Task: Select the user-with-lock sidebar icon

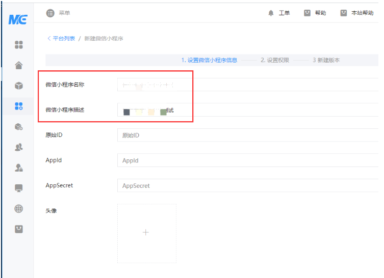Action: pyautogui.click(x=19, y=168)
